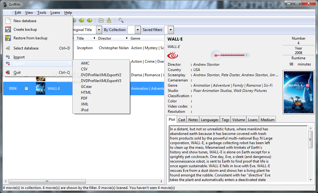The image size is (318, 193).
Task: Click the movie list horizontal scrollbar thumb
Action: coord(47,181)
